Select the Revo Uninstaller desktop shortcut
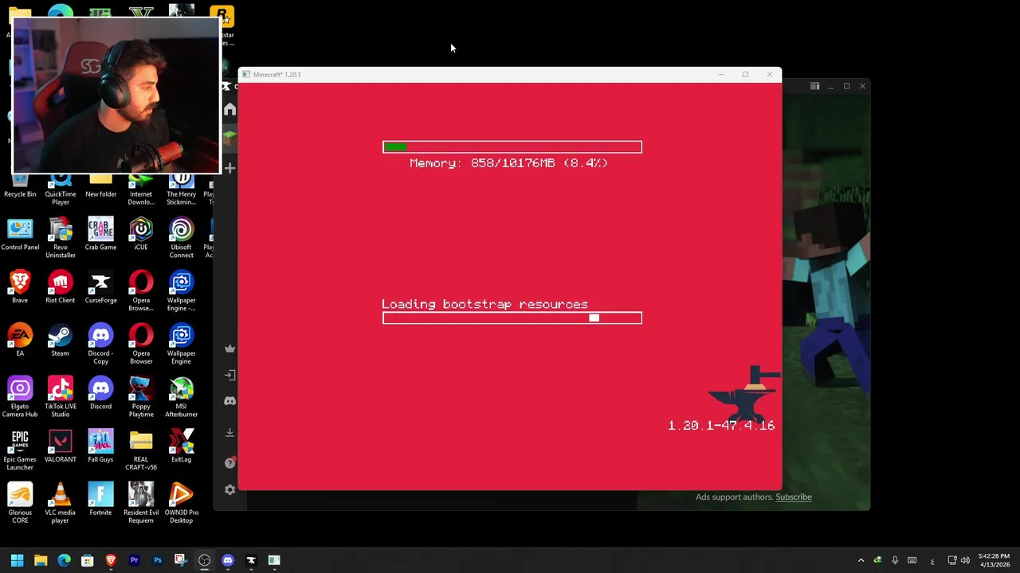Viewport: 1020px width, 573px height. [61, 238]
